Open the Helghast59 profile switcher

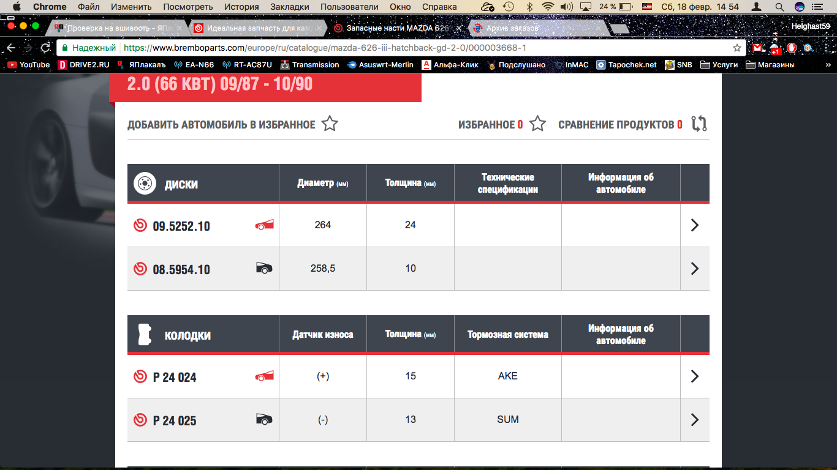click(811, 26)
